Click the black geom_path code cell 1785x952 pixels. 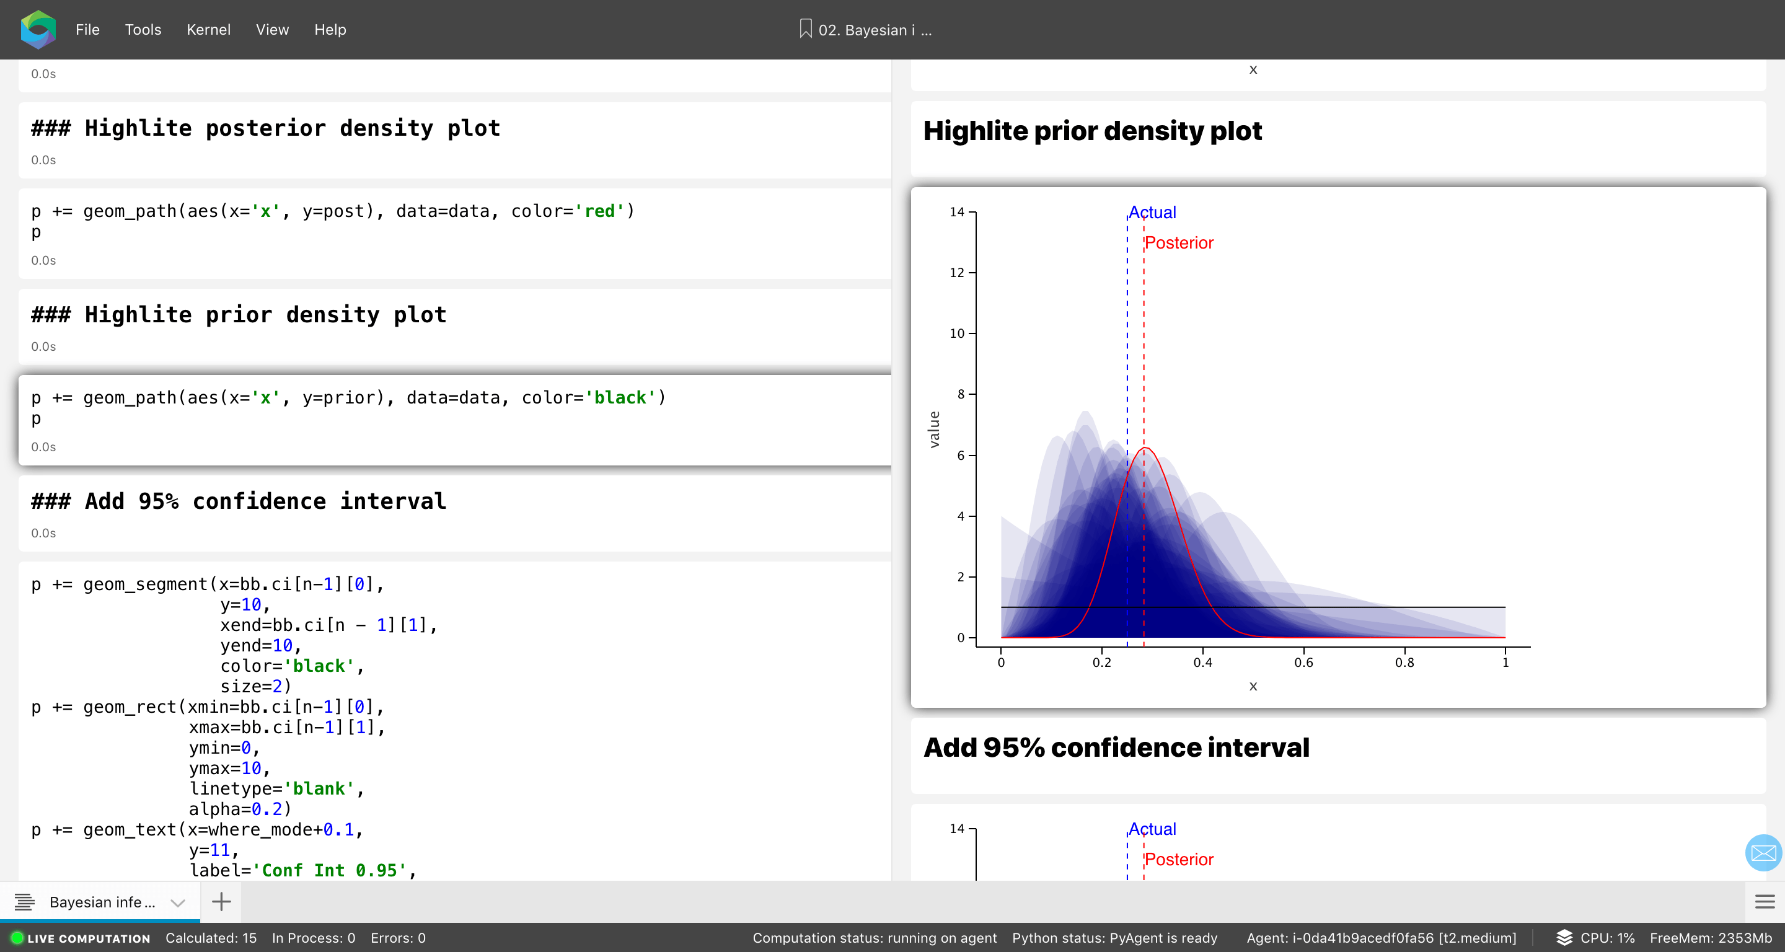(454, 421)
